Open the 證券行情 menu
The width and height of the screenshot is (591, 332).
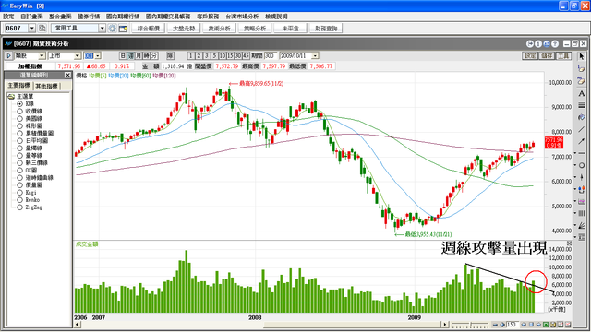(x=89, y=17)
